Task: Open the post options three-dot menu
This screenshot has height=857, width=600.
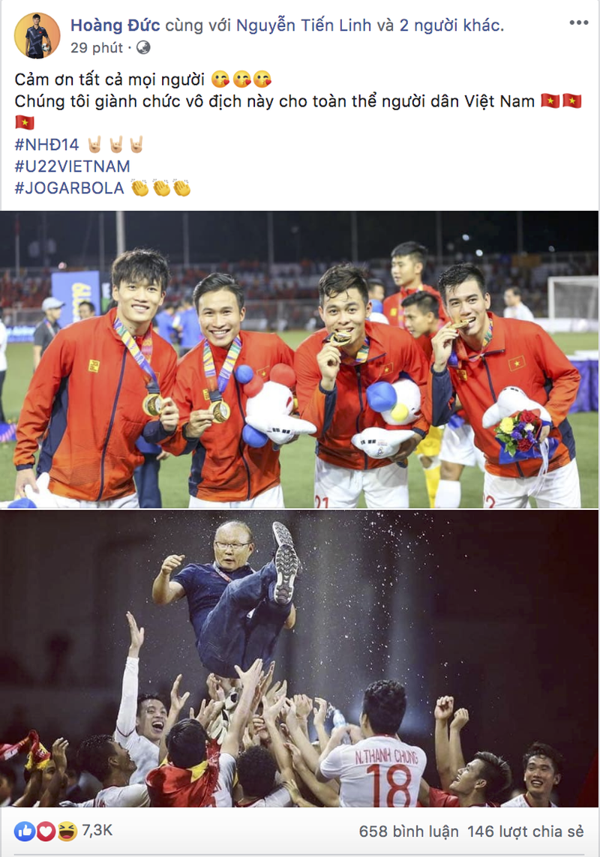Action: [x=579, y=23]
